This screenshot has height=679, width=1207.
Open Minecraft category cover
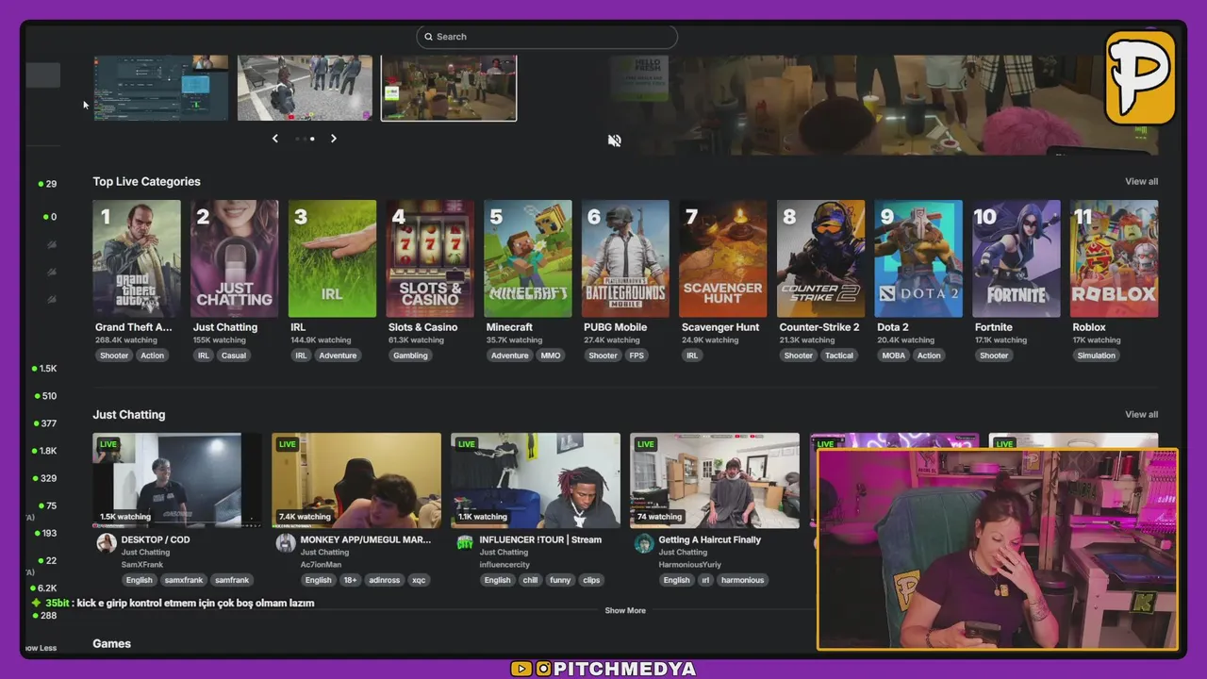528,258
